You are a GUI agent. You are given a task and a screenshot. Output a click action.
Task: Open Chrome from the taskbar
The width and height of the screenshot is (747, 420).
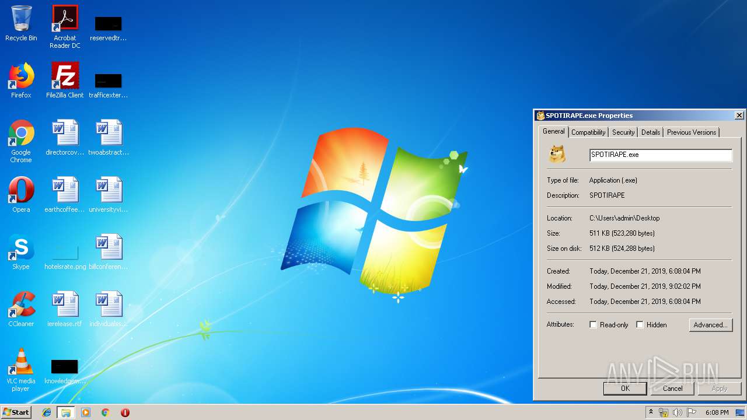106,412
